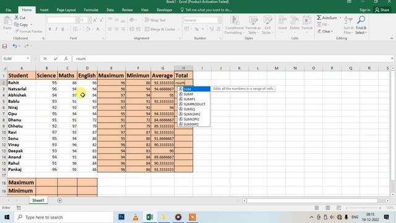This screenshot has height=223, width=396.
Task: Pick SUM in the function suggestion list
Action: pos(194,89)
